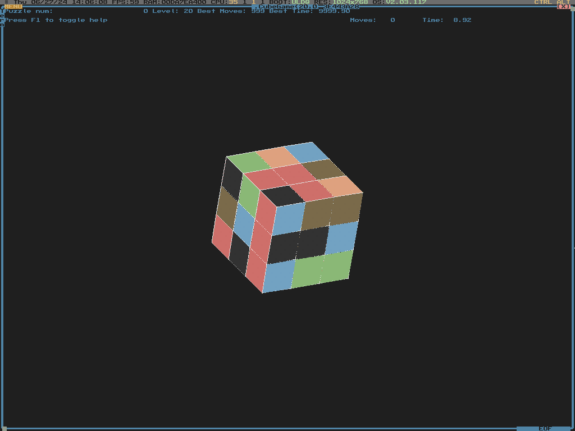Image resolution: width=575 pixels, height=431 pixels.
Task: Click the CPU usage readout
Action: 238,2
